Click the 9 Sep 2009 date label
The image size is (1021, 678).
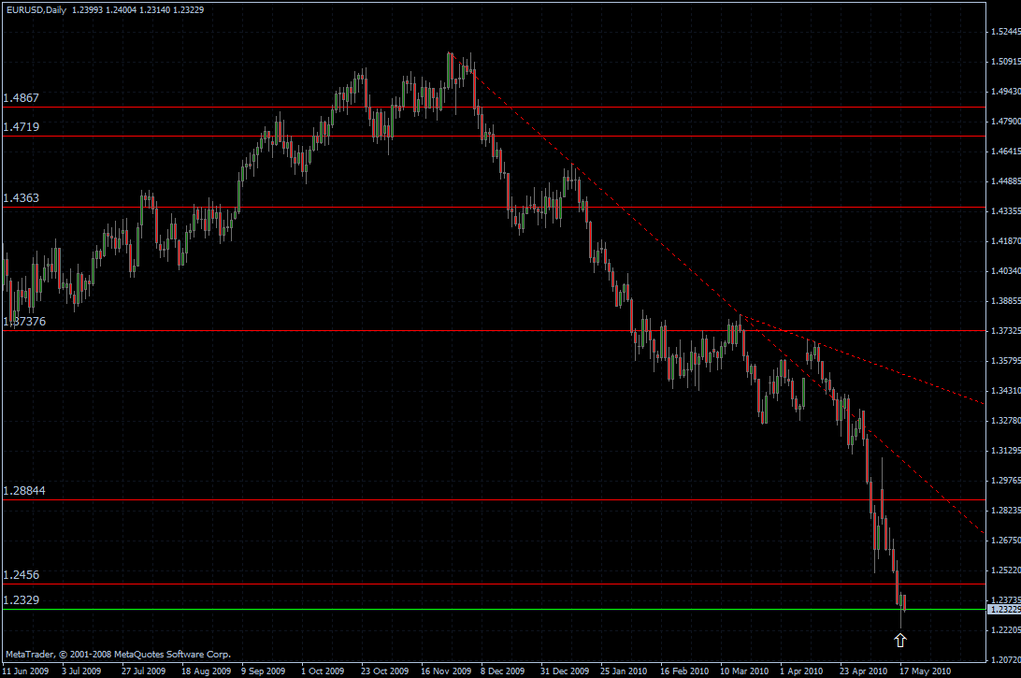pos(263,671)
